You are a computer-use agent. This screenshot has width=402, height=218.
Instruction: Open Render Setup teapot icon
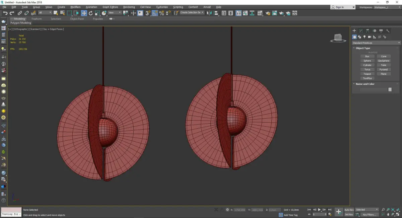point(268,13)
